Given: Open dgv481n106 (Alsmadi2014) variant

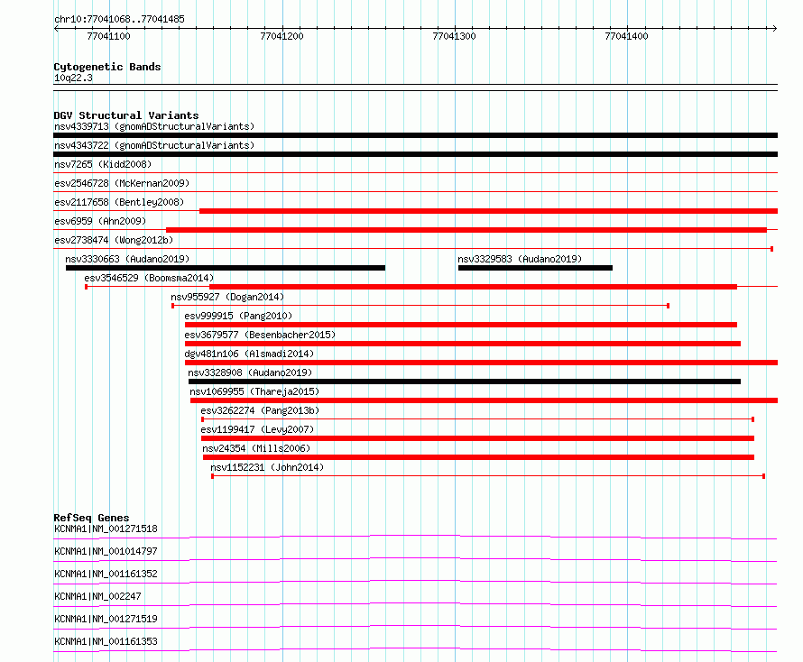Looking at the screenshot, I should pyautogui.click(x=249, y=354).
